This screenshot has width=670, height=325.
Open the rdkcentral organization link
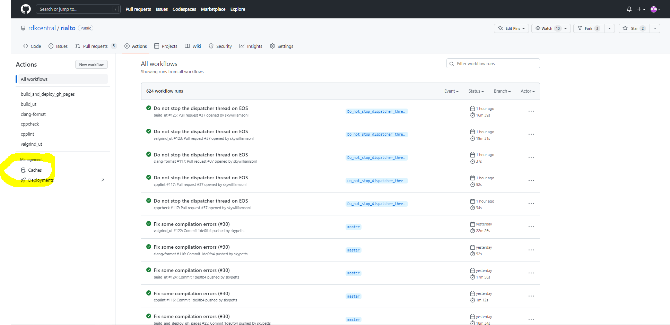point(42,28)
